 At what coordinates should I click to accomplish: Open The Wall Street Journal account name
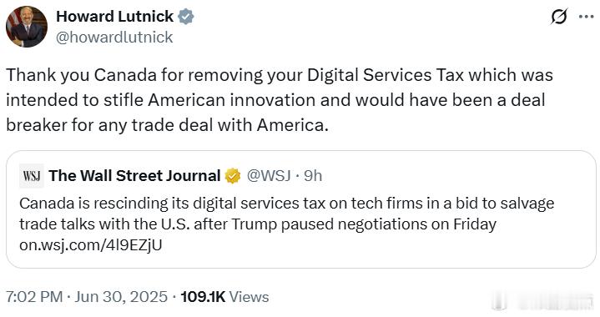134,176
